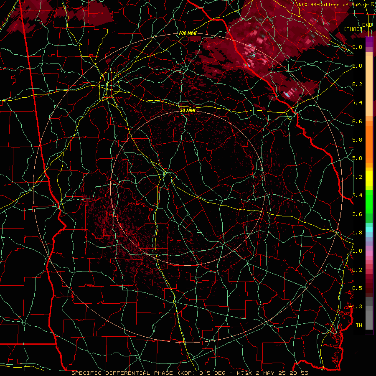Click the 8.2 value on the color scale
Viewport: 376px width, 376px height.
(x=357, y=84)
